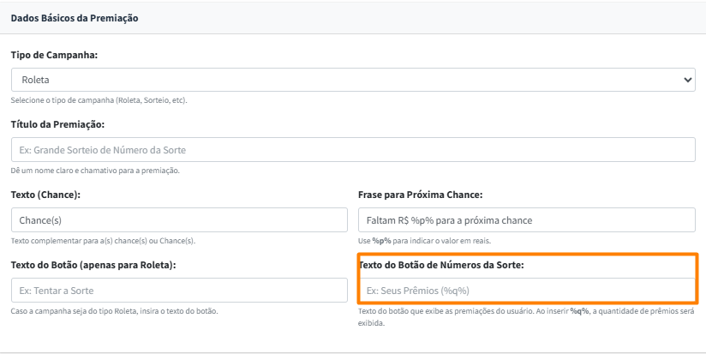Click the Números da Sorte button text input
The image size is (706, 354).
pos(526,291)
